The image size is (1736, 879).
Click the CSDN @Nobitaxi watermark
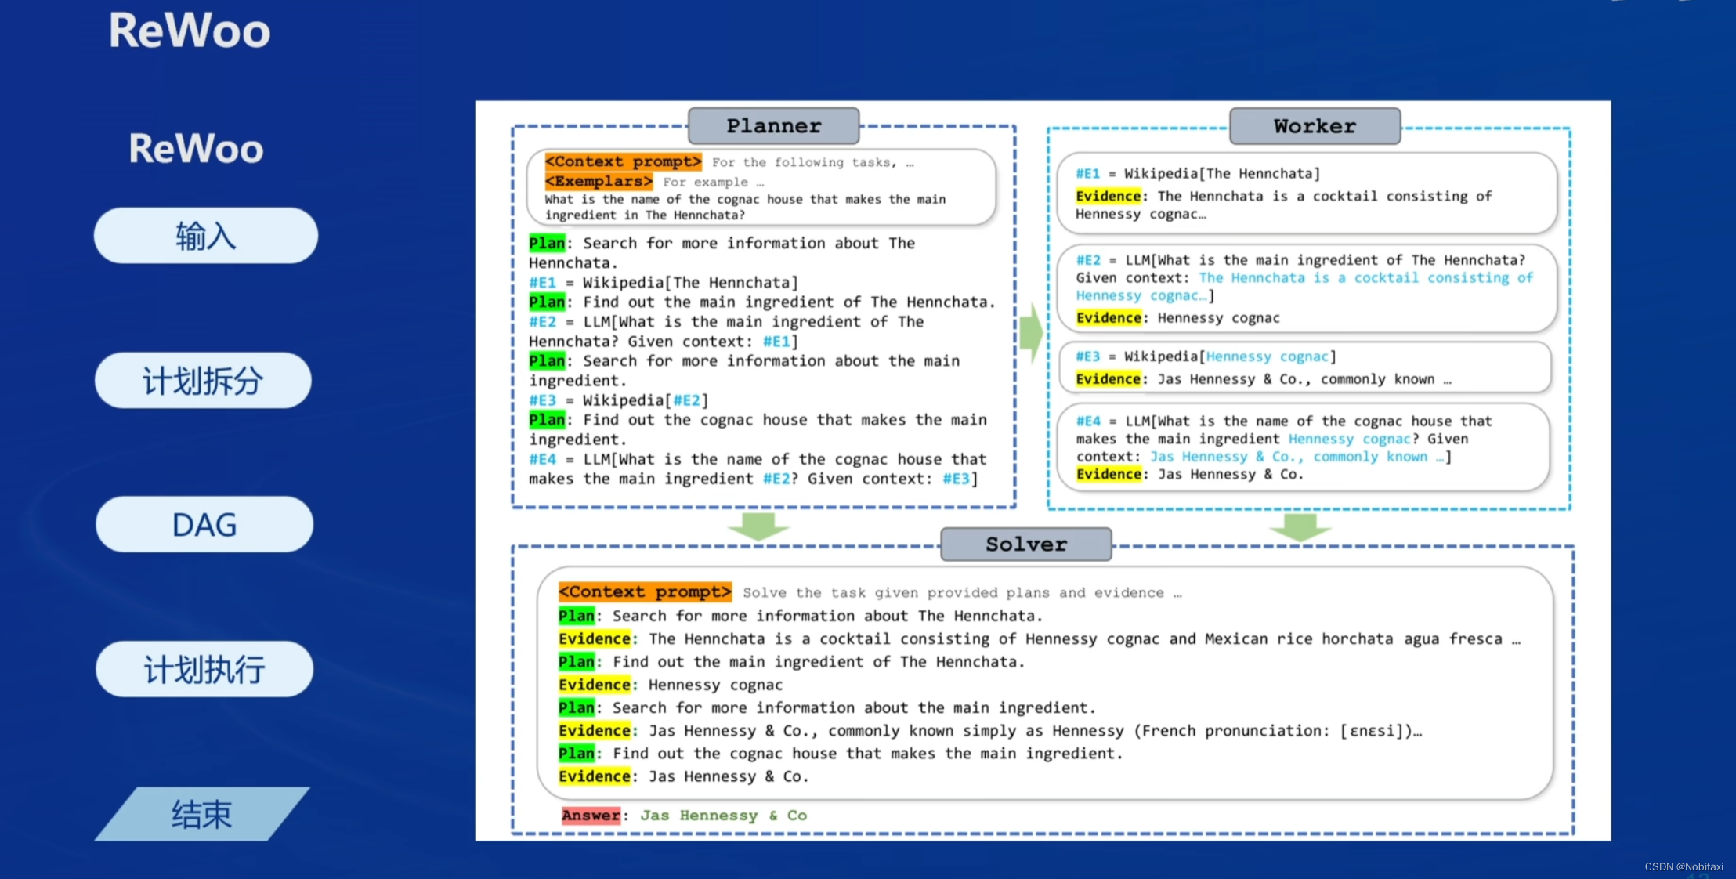[1683, 866]
